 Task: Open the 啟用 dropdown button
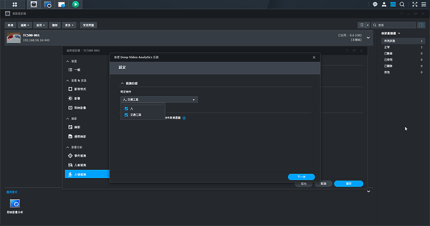[41, 25]
